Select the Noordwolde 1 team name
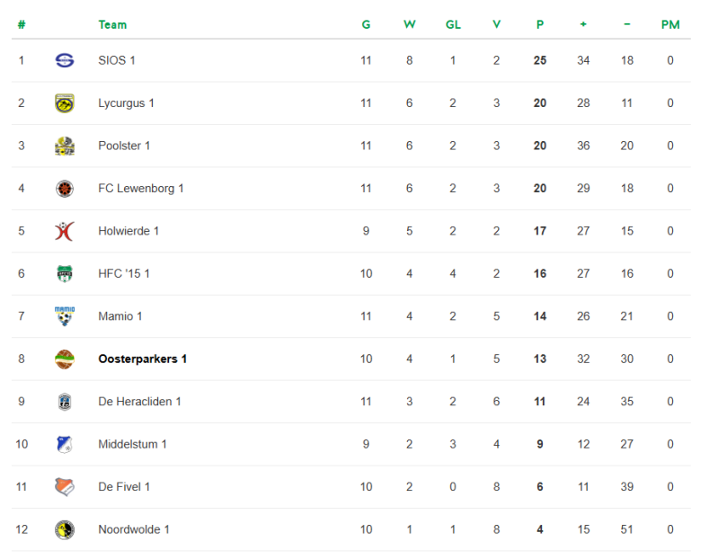Image resolution: width=718 pixels, height=559 pixels. point(133,529)
